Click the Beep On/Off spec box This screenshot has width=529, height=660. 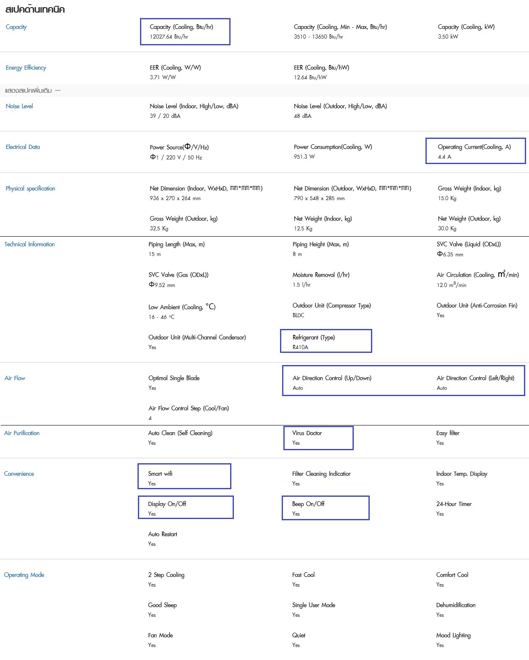[326, 508]
